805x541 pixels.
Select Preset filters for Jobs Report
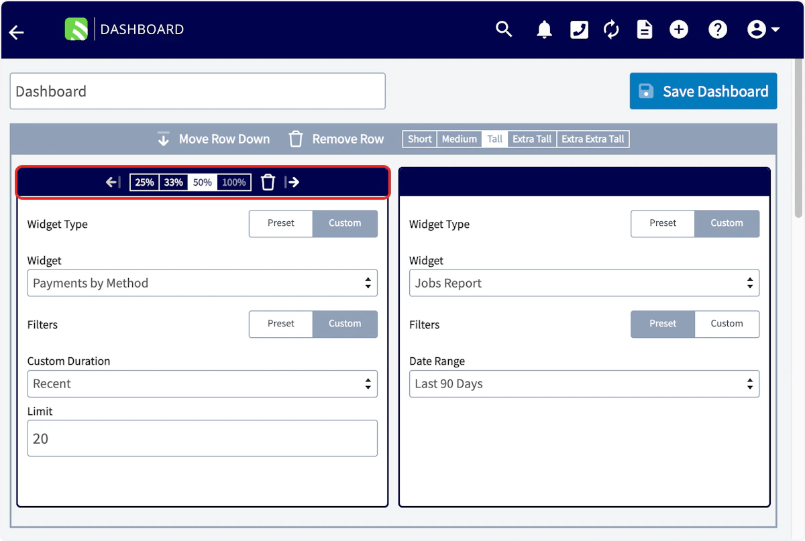click(x=663, y=324)
